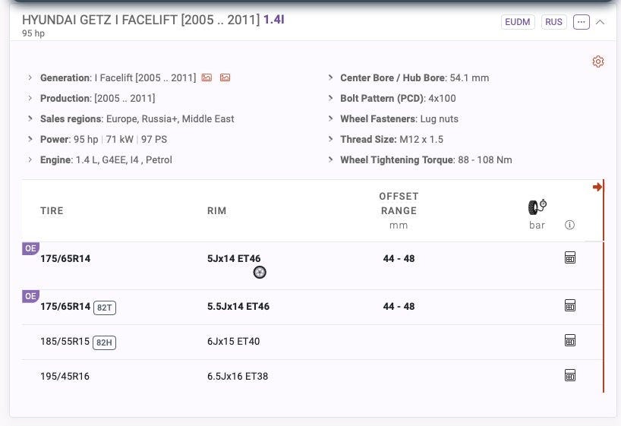The height and width of the screenshot is (426, 621).
Task: Click rim 6.5Jx16 ET38
Action: click(x=238, y=376)
